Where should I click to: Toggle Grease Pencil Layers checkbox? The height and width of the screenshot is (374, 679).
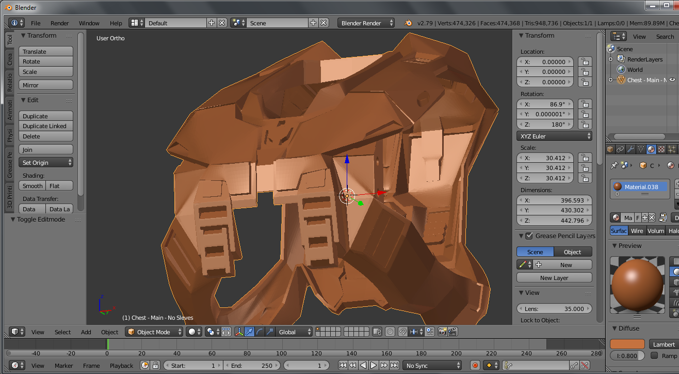529,236
